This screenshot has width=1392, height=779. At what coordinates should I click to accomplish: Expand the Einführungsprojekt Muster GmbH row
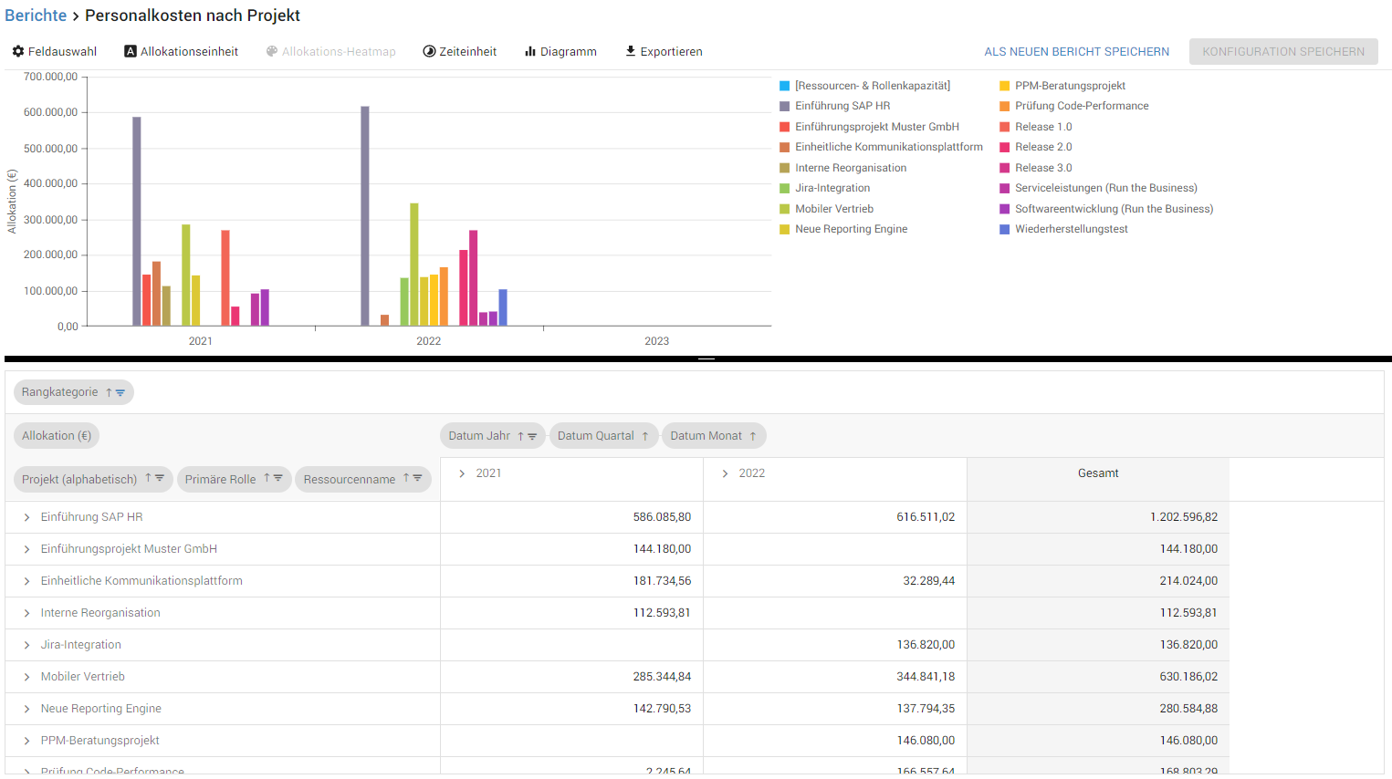coord(26,549)
